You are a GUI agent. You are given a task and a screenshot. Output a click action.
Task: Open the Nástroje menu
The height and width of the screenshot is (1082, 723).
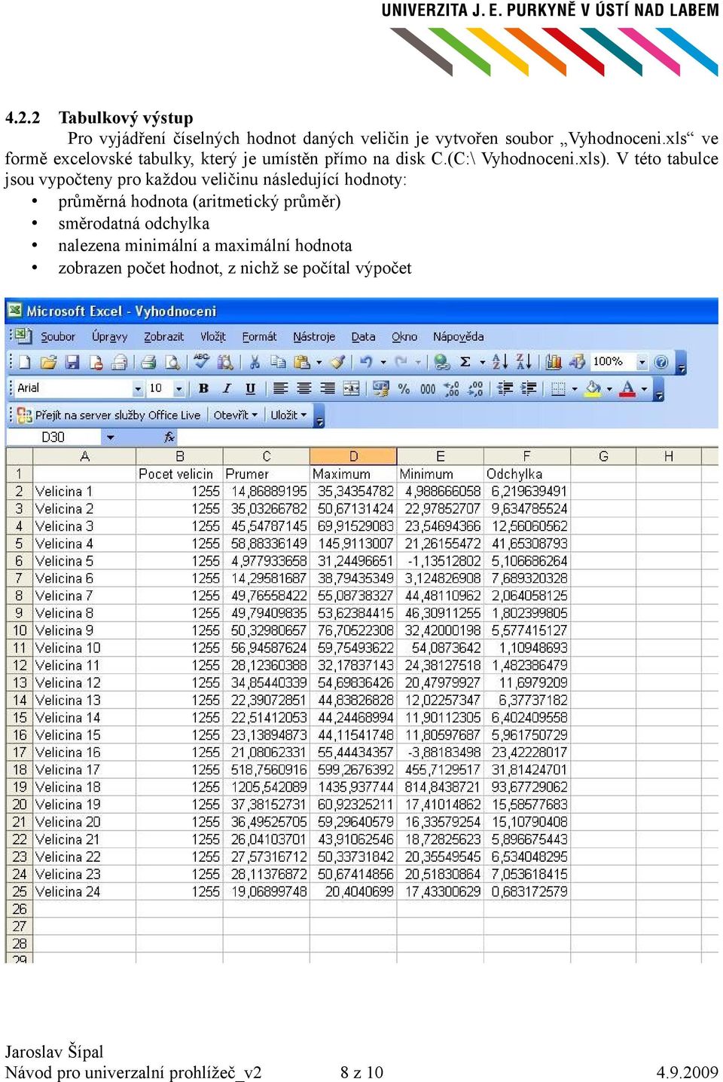[314, 337]
